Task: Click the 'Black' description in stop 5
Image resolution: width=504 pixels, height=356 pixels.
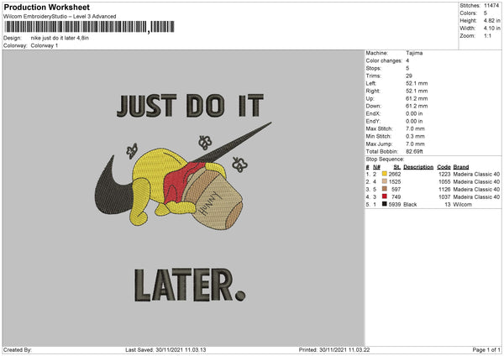Action: click(x=410, y=204)
